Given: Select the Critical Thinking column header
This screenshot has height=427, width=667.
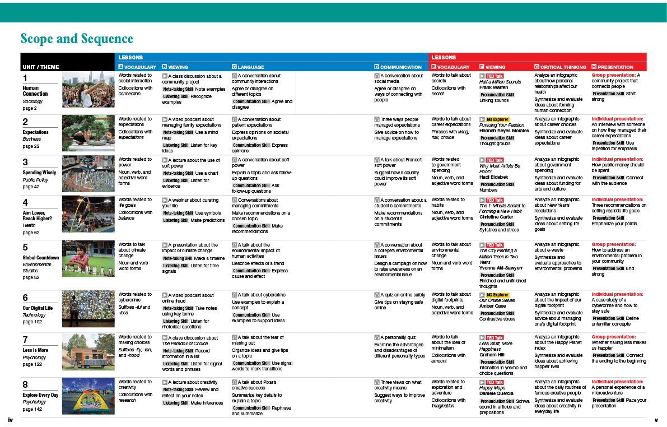Looking at the screenshot, I should coord(560,67).
